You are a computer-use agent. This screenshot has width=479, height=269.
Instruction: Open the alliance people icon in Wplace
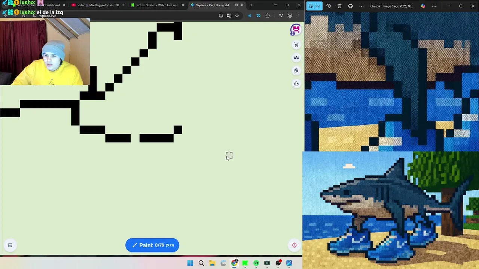click(x=296, y=58)
